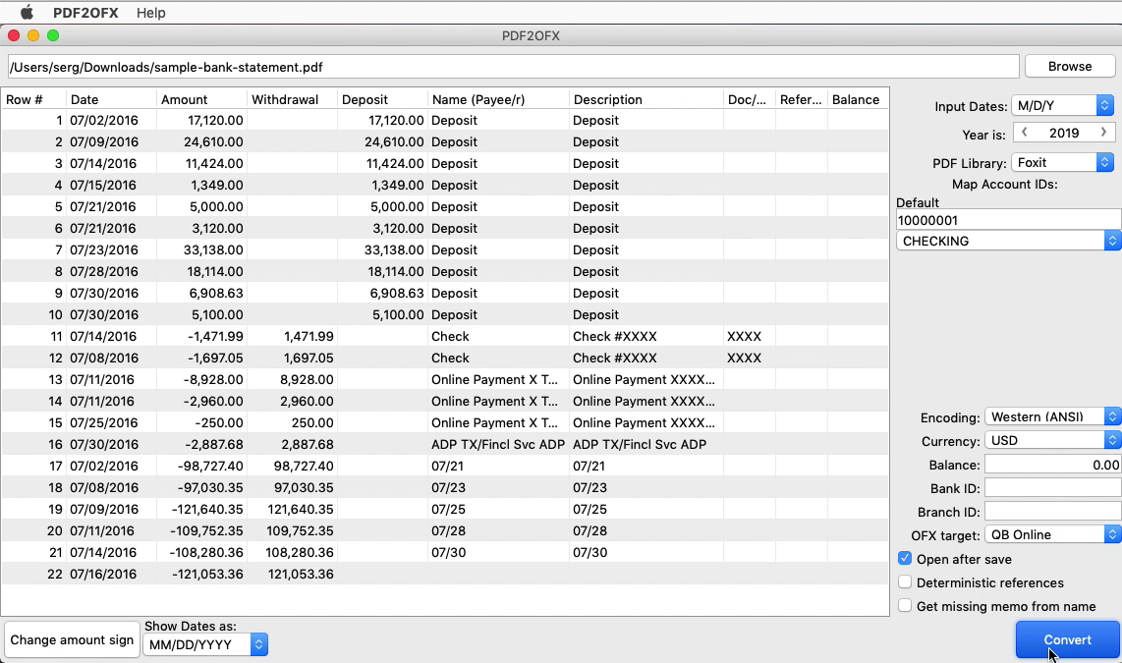Image resolution: width=1122 pixels, height=663 pixels.
Task: Click the truncated Doc/... column header
Action: click(x=750, y=99)
